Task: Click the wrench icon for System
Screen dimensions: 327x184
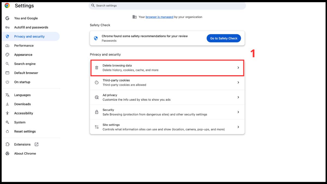Action: coord(7,122)
